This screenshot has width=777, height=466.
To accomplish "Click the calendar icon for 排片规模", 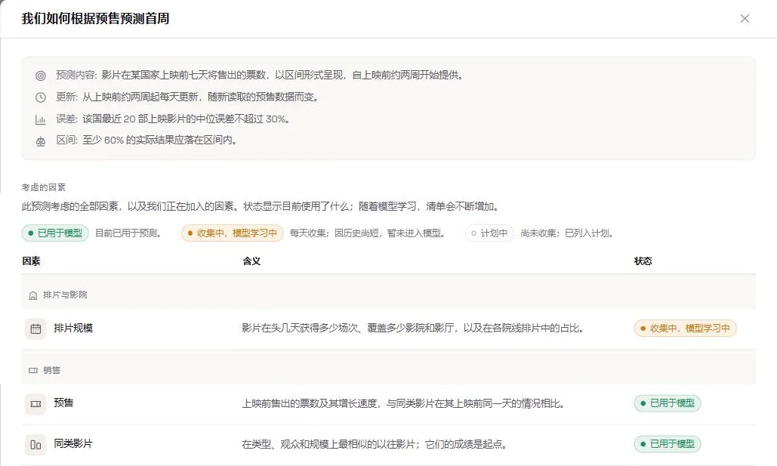I will [35, 329].
